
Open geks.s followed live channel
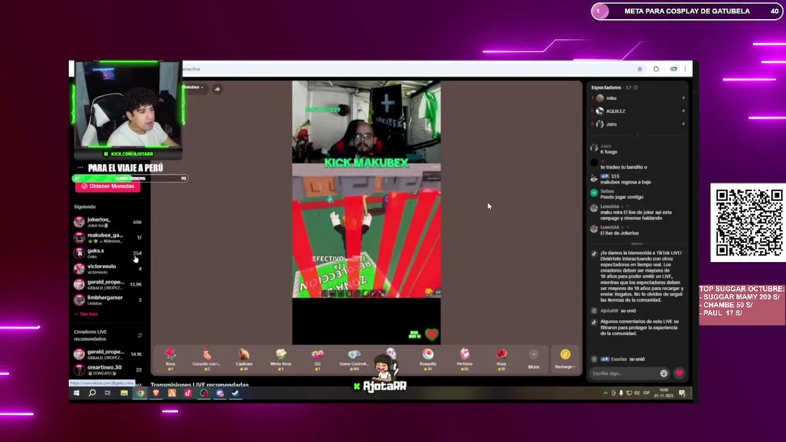(x=108, y=253)
